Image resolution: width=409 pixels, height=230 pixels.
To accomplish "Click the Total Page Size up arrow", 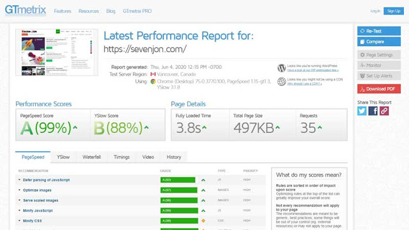I will pos(277,128).
